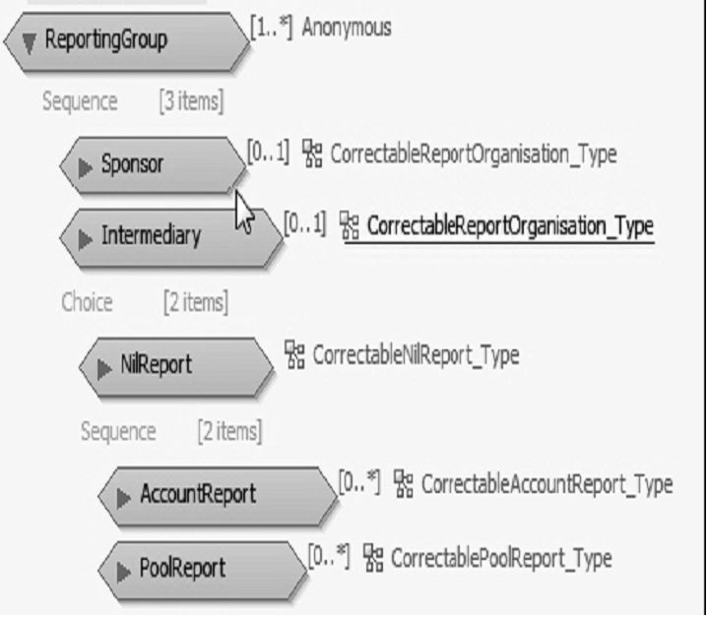The width and height of the screenshot is (707, 618).
Task: Open the CorrectableAccountReport_Type type reference
Action: 546,484
